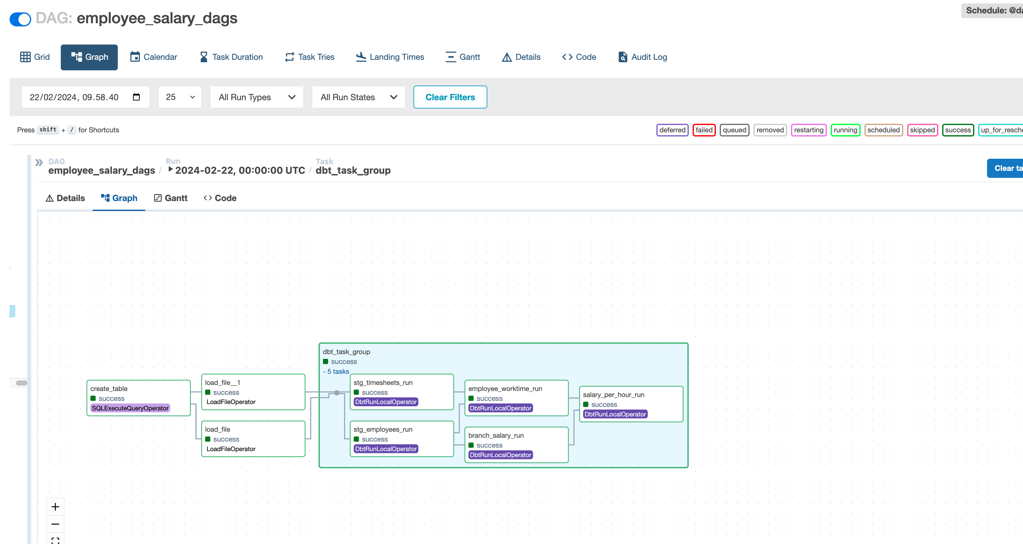Open the Task Duration view
The width and height of the screenshot is (1023, 544).
[x=237, y=57]
